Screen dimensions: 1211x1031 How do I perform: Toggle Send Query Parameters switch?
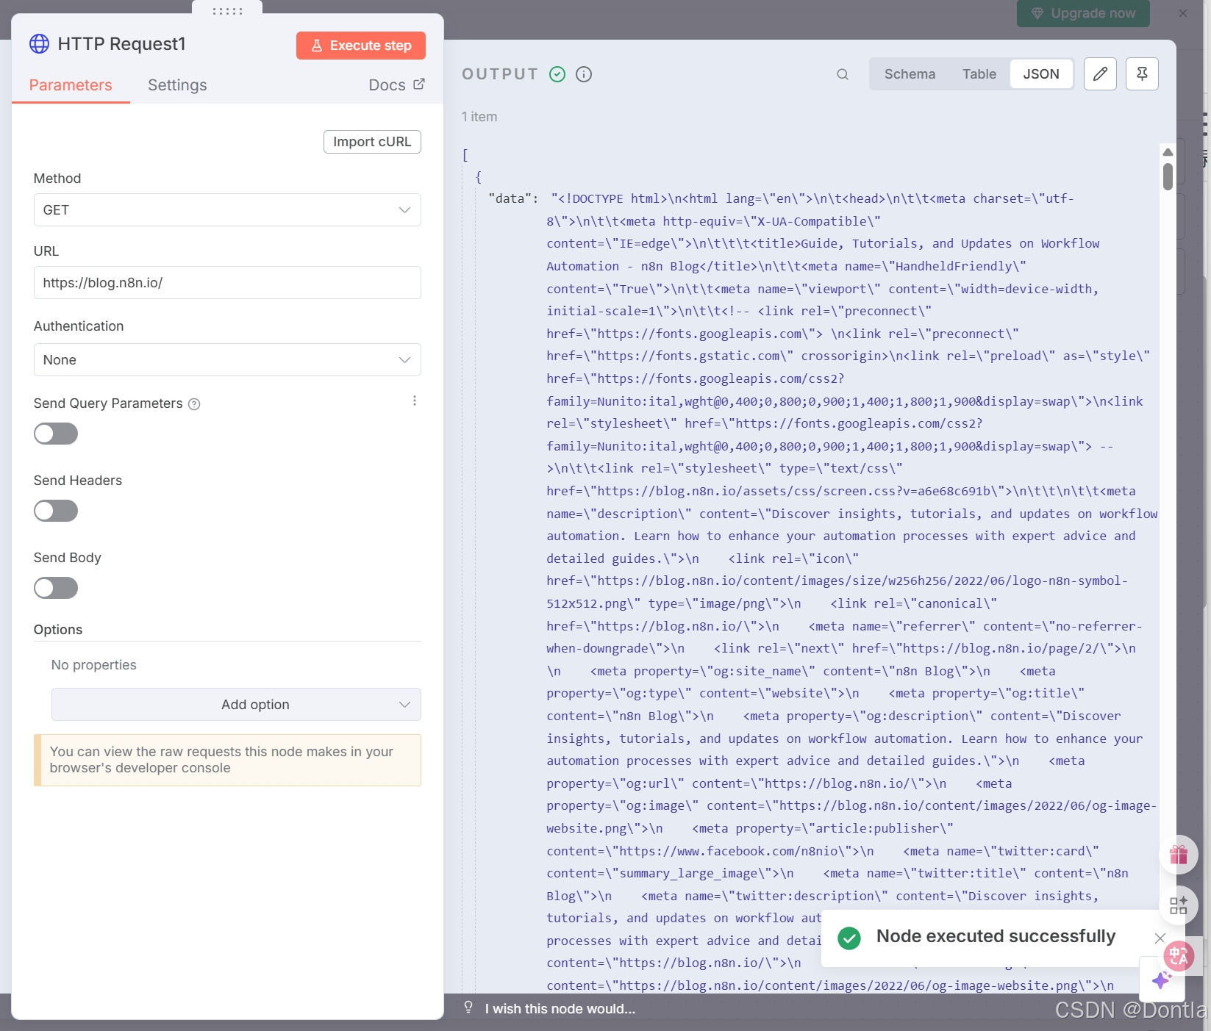pyautogui.click(x=56, y=434)
